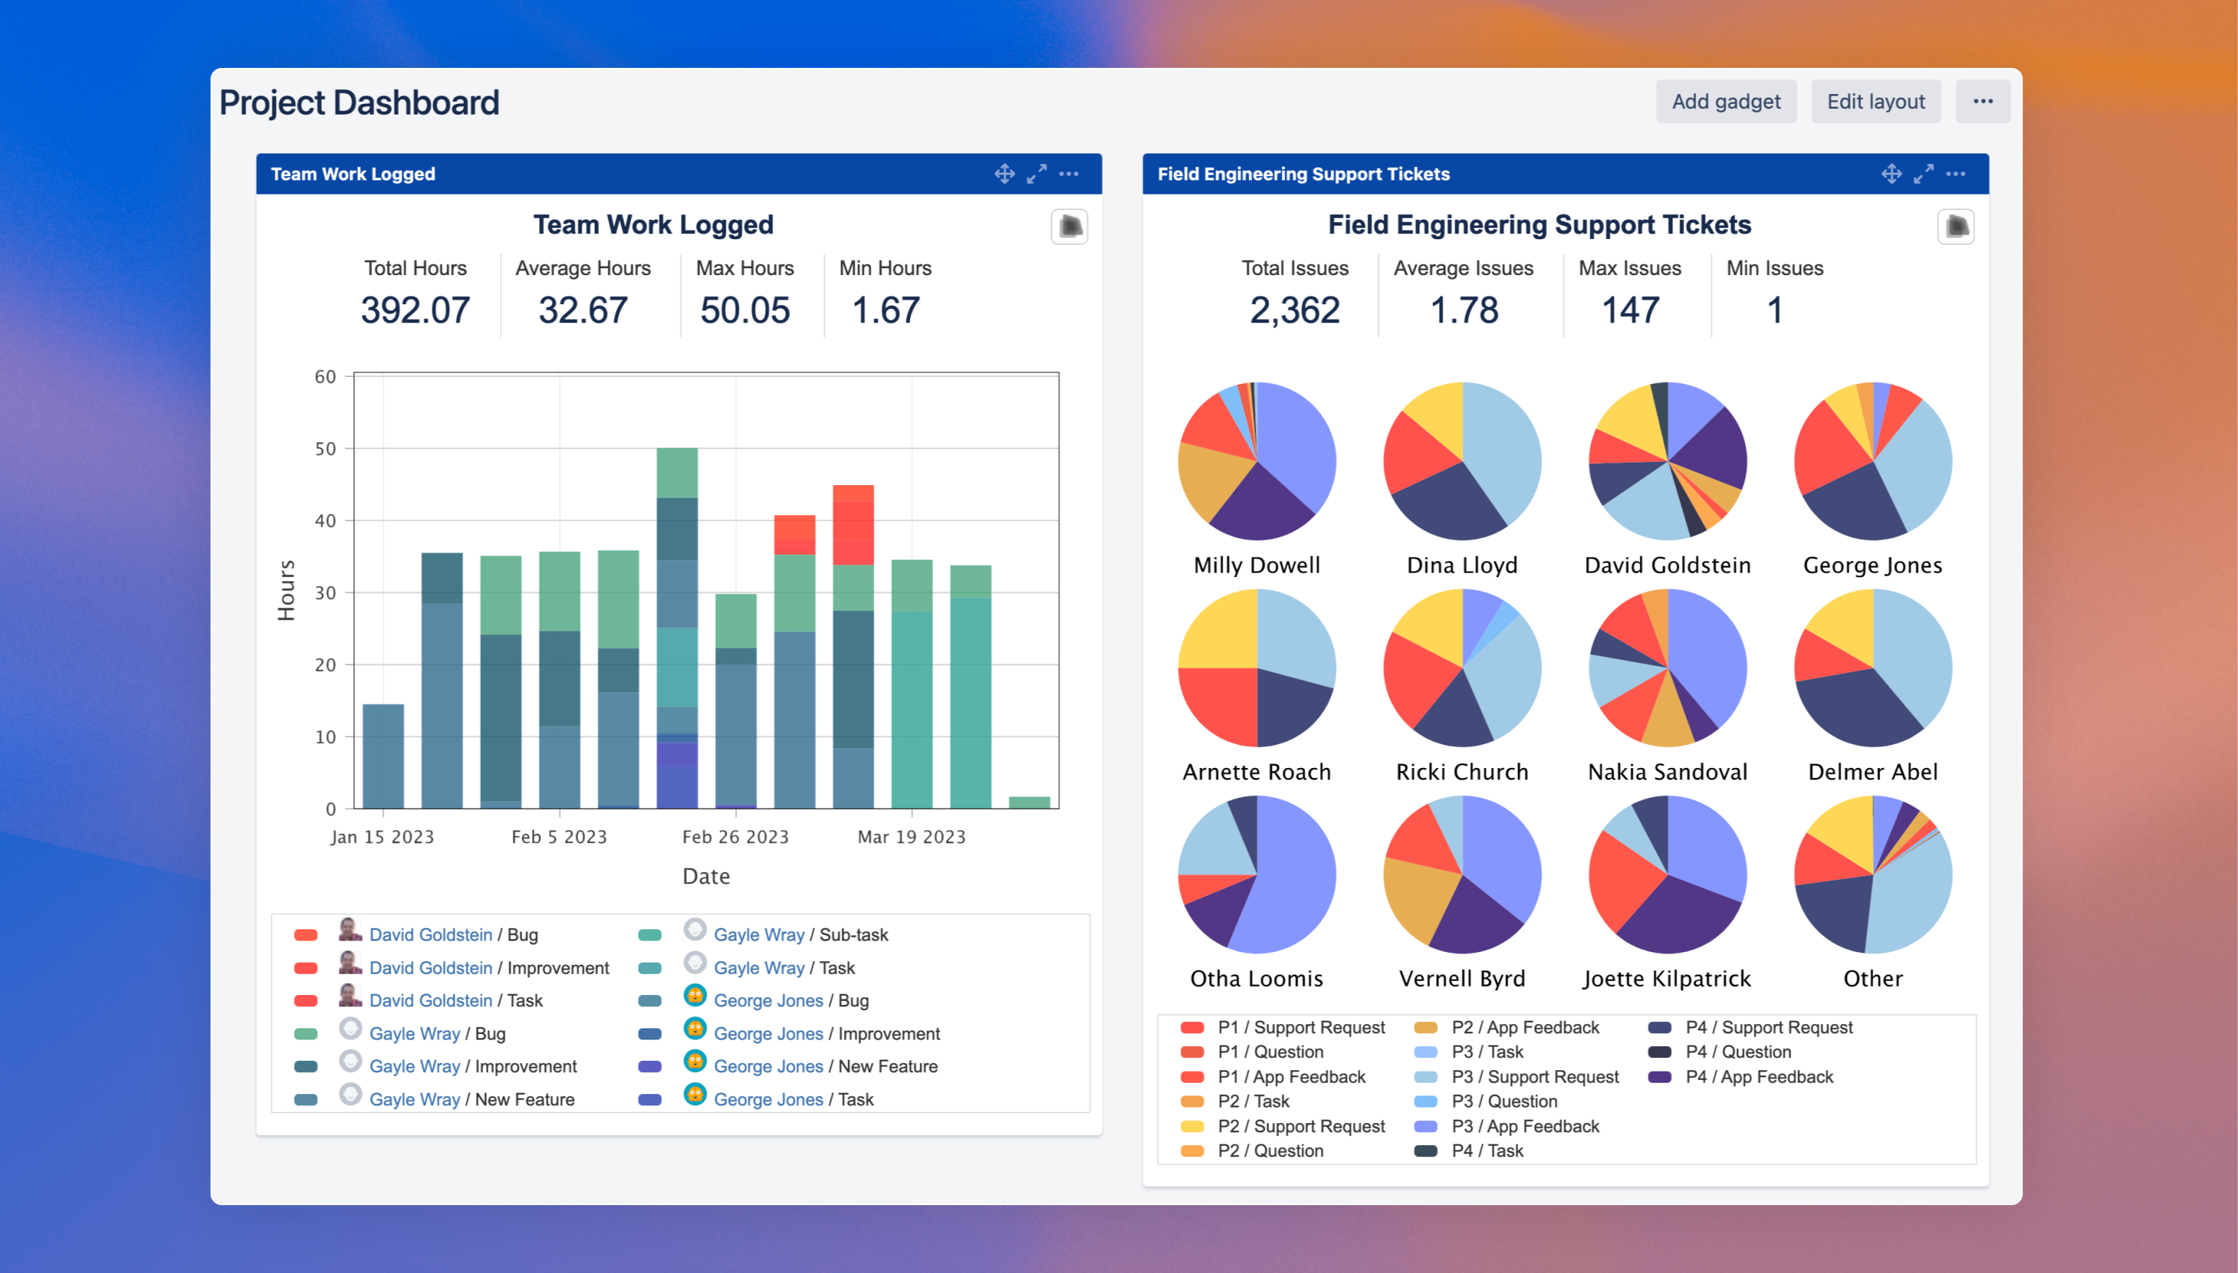This screenshot has width=2238, height=1273.
Task: Toggle the P1 / Support Request legend entry
Action: click(x=1301, y=1028)
